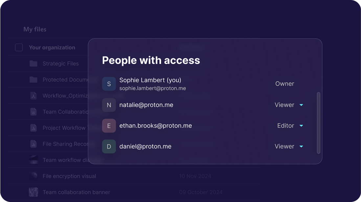Click the Strategic Files folder icon
Viewport: 361px width, 202px height.
(x=34, y=64)
